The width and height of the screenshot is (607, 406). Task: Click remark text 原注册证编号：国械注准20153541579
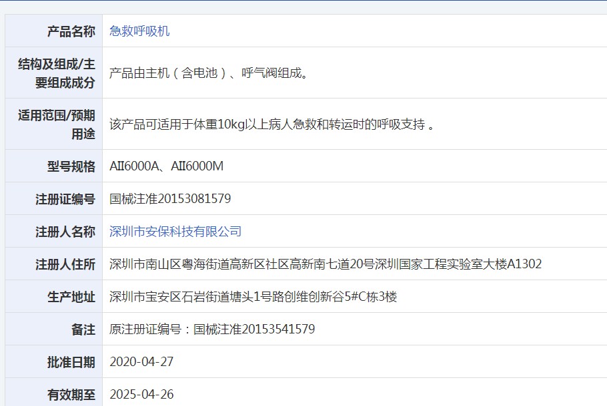[212, 329]
